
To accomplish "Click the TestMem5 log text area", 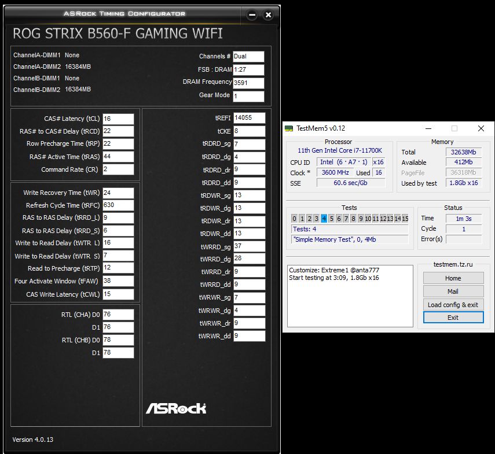I will [350, 296].
